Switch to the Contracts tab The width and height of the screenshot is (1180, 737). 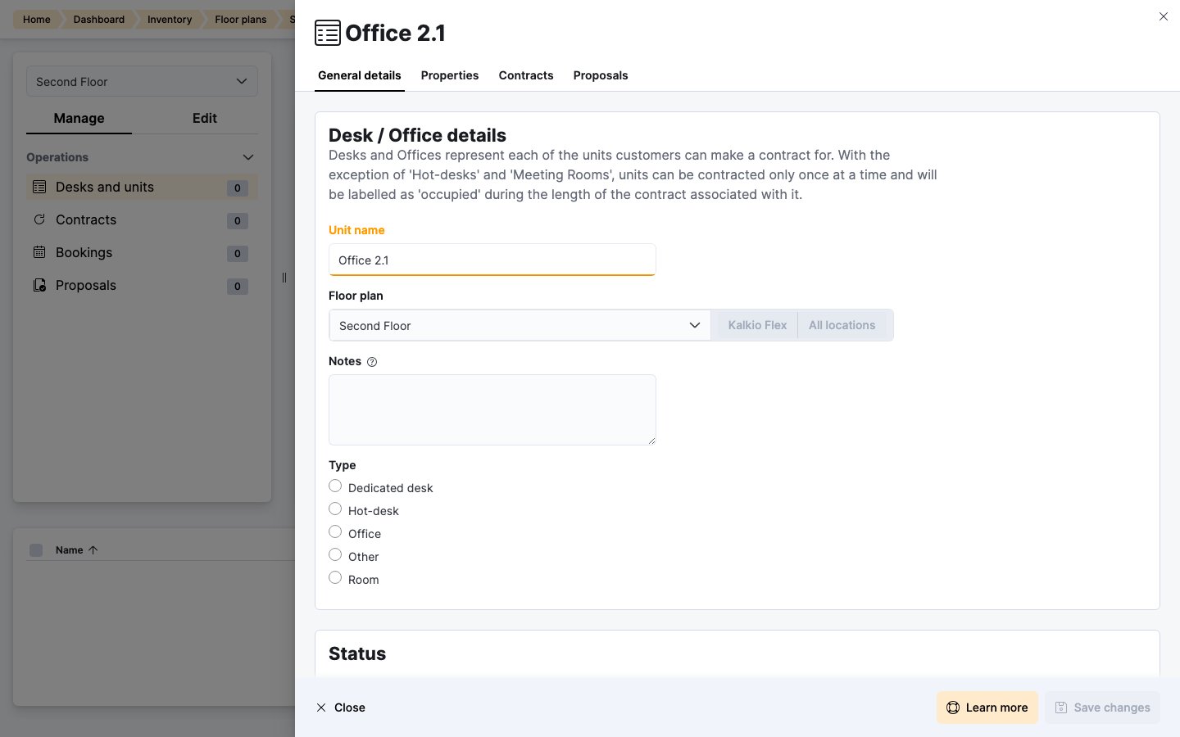click(x=526, y=75)
